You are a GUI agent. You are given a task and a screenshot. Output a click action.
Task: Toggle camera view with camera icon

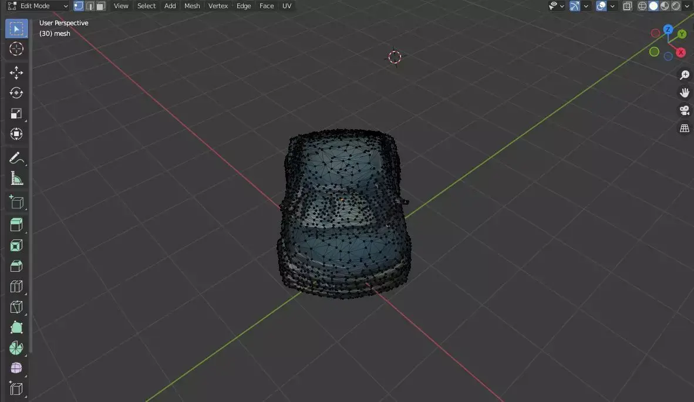[684, 110]
